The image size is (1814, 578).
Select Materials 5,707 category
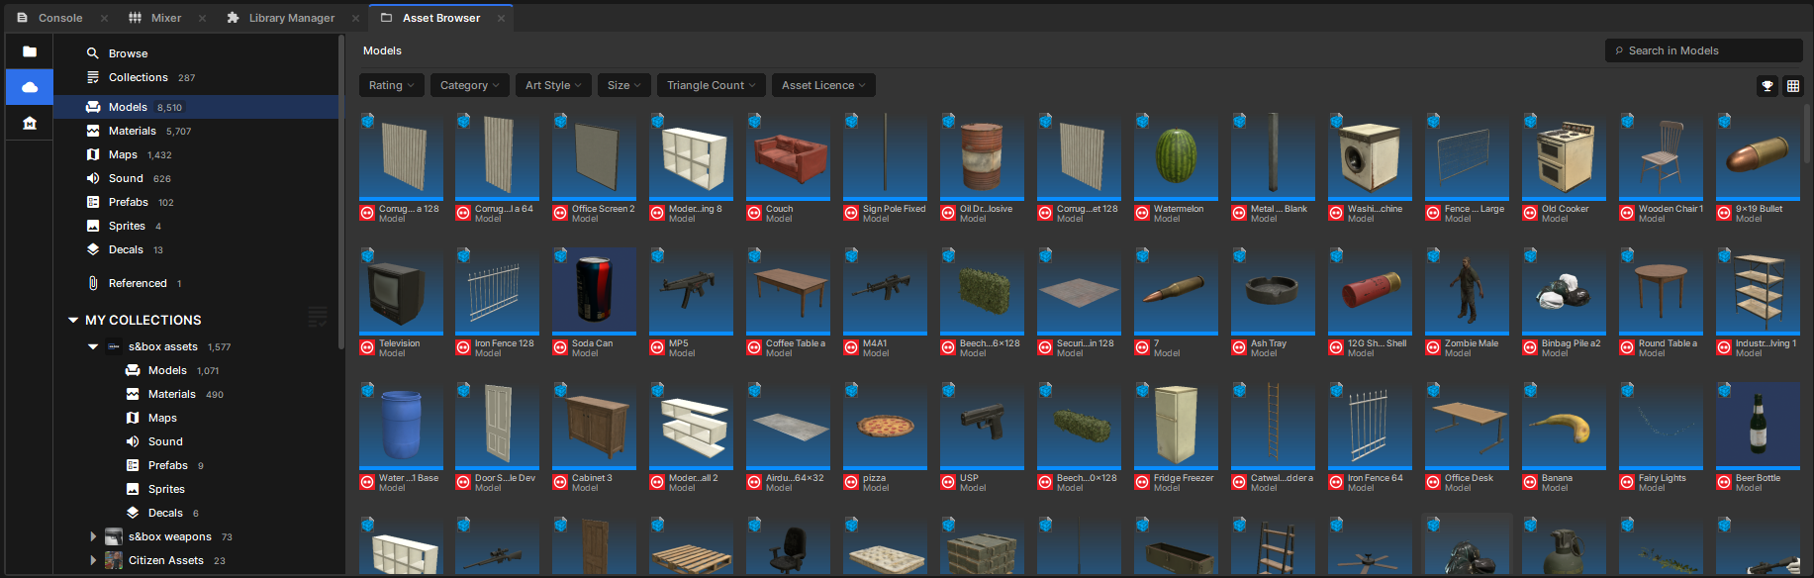point(197,131)
